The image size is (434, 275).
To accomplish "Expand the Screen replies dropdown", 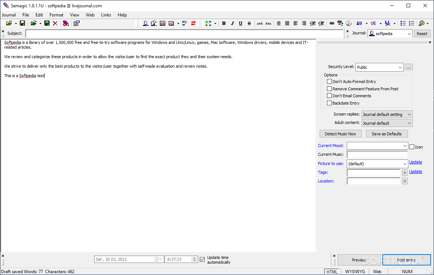I will (x=387, y=114).
